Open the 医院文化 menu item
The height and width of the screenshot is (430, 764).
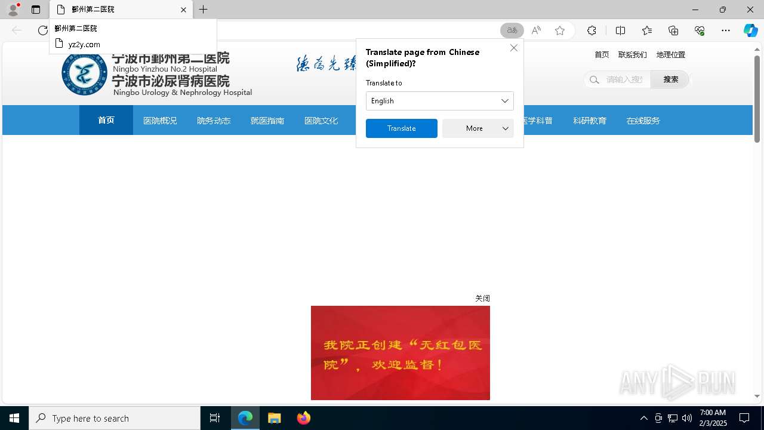[x=321, y=121]
